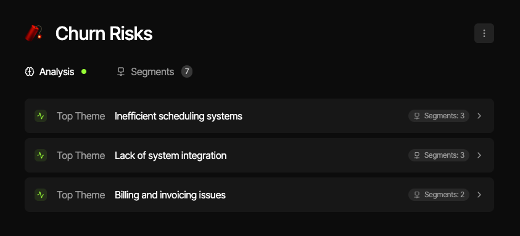Image resolution: width=520 pixels, height=236 pixels.
Task: Open the Inefficient scheduling systems theme
Action: [259, 116]
